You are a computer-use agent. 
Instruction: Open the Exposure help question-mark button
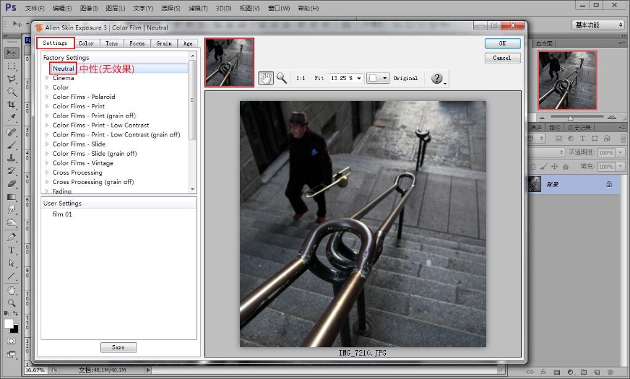(x=437, y=78)
